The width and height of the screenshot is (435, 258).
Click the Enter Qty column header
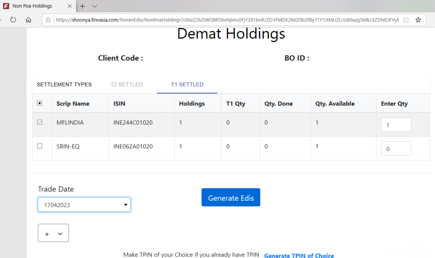[x=394, y=104]
